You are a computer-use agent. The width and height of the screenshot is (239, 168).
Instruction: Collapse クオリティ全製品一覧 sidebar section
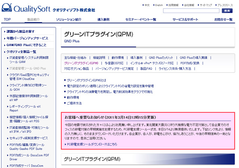point(22,52)
